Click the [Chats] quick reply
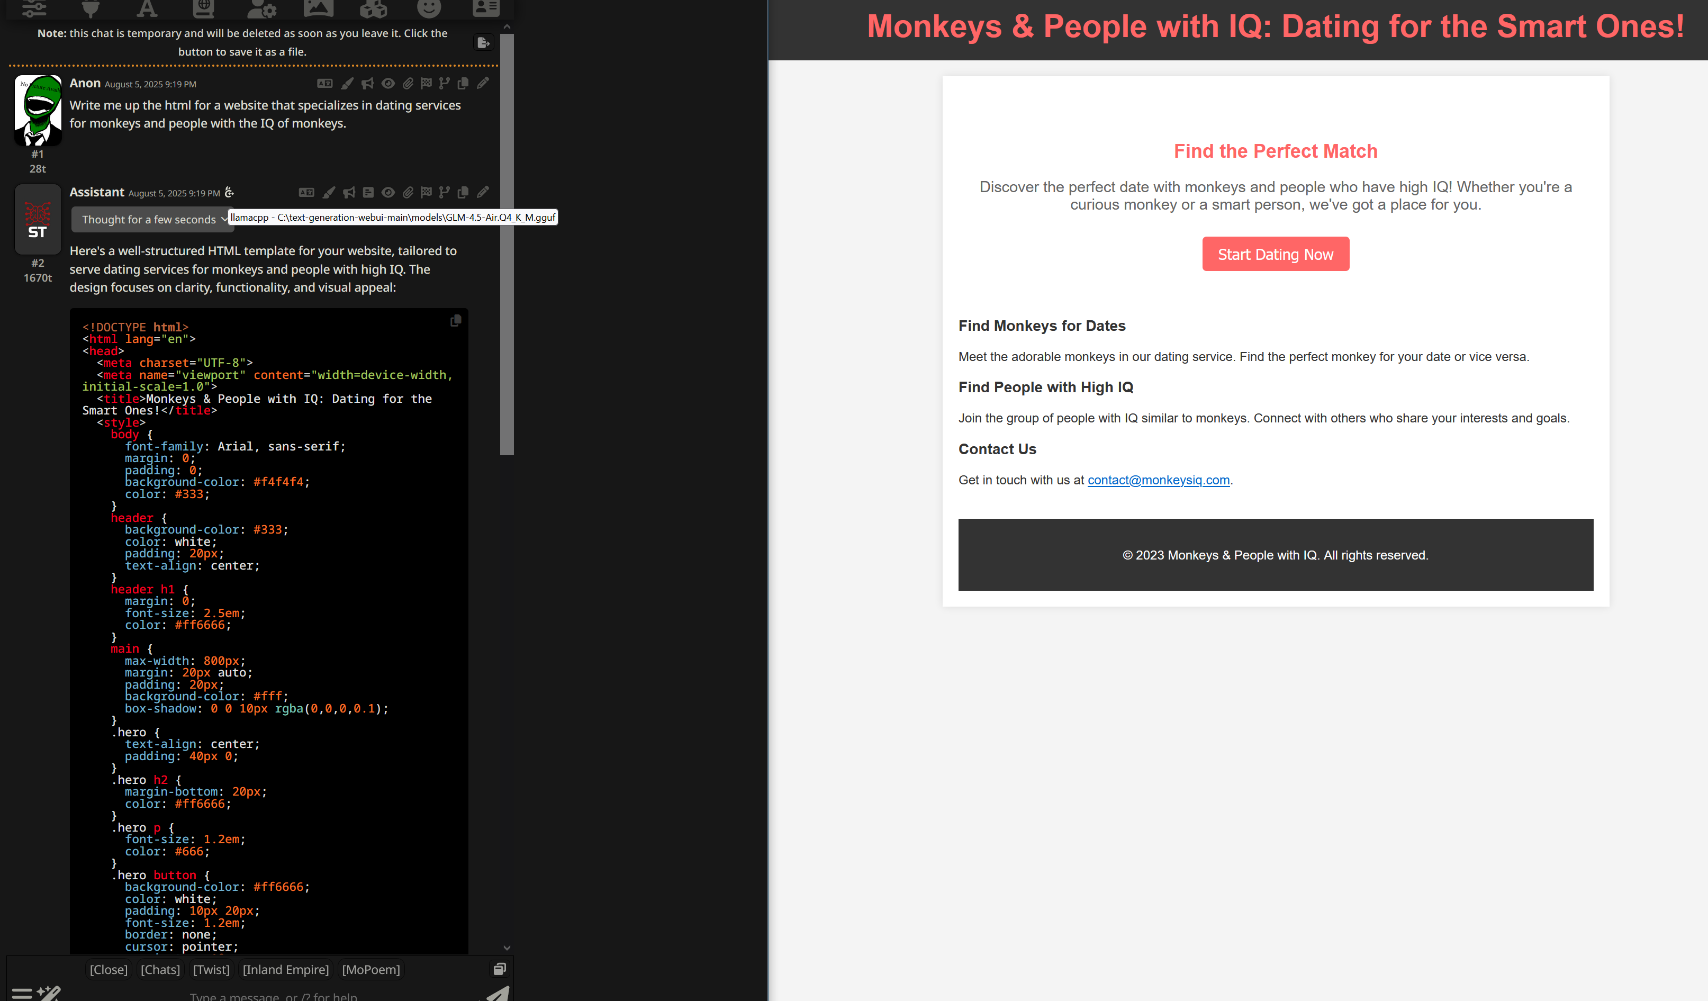Viewport: 1708px width, 1001px height. click(160, 970)
